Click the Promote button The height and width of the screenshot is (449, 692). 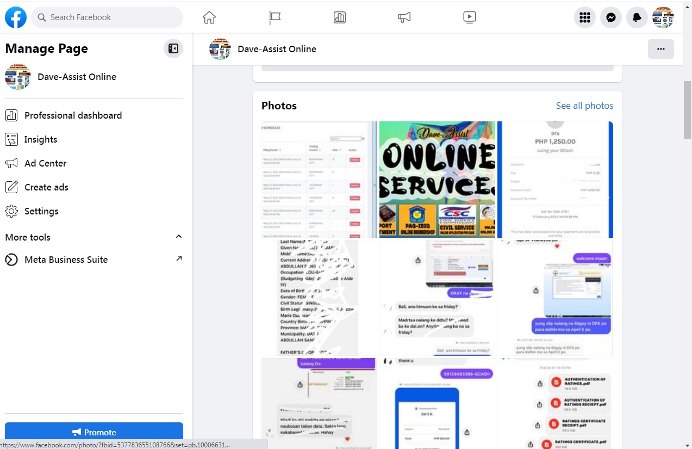pyautogui.click(x=94, y=432)
